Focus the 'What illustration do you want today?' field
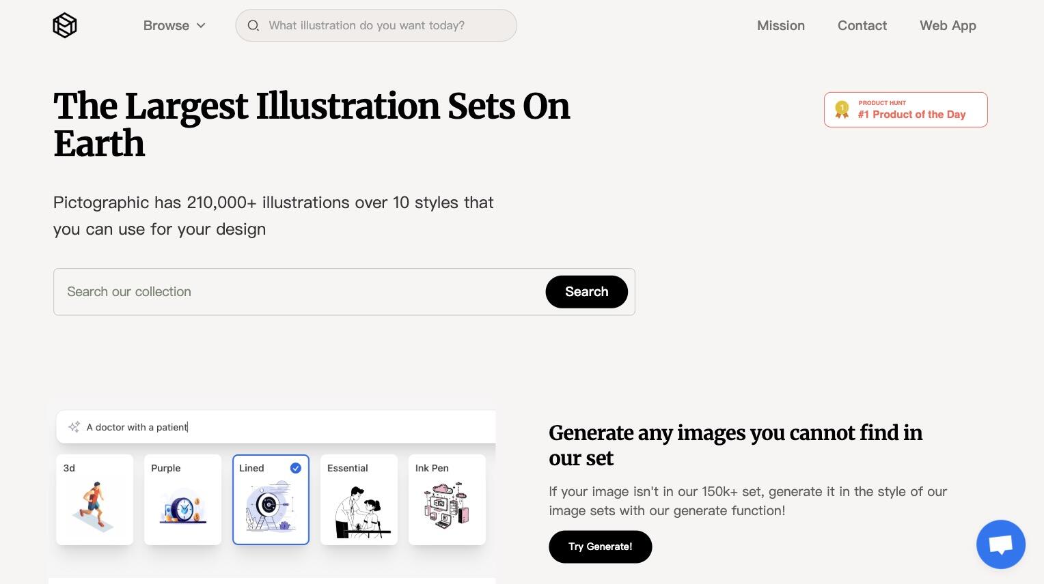The height and width of the screenshot is (584, 1044). tap(376, 25)
